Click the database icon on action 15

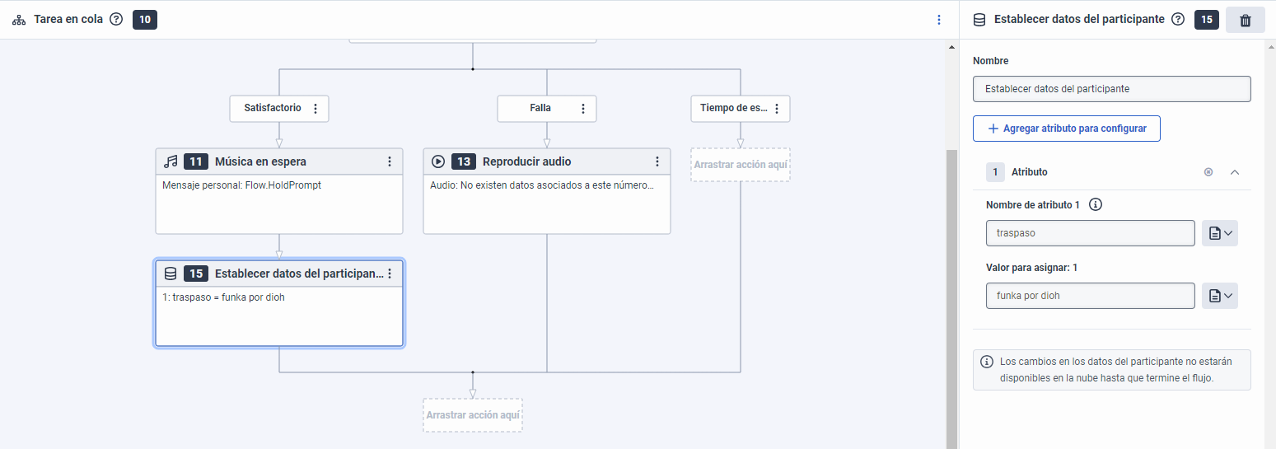coord(171,274)
